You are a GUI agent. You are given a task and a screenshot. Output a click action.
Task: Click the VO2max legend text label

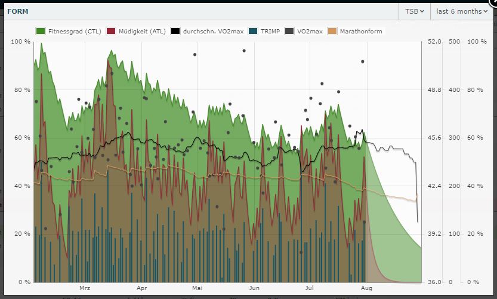pos(310,31)
